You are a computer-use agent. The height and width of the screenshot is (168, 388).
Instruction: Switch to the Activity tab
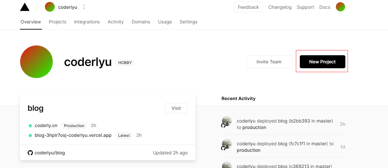click(116, 22)
